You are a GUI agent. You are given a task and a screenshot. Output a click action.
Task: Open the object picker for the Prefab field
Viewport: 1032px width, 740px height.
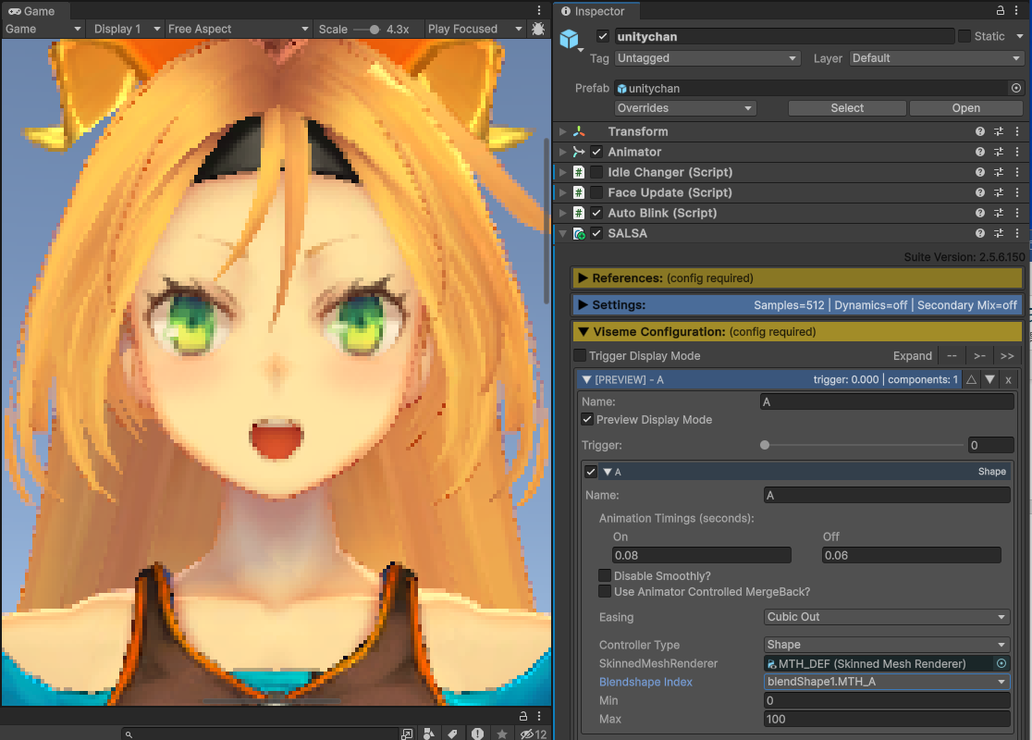(x=1016, y=88)
